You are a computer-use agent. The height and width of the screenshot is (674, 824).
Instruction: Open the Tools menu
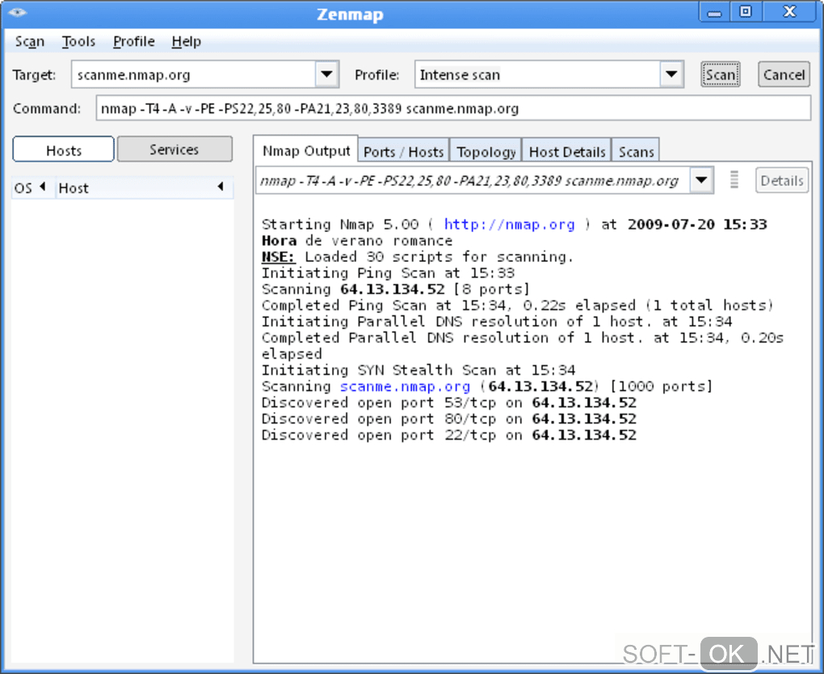[x=78, y=41]
